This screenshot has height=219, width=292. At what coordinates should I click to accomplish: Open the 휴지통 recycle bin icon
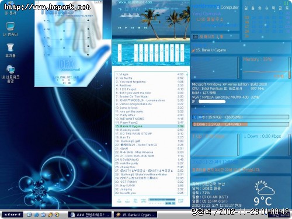(11, 50)
